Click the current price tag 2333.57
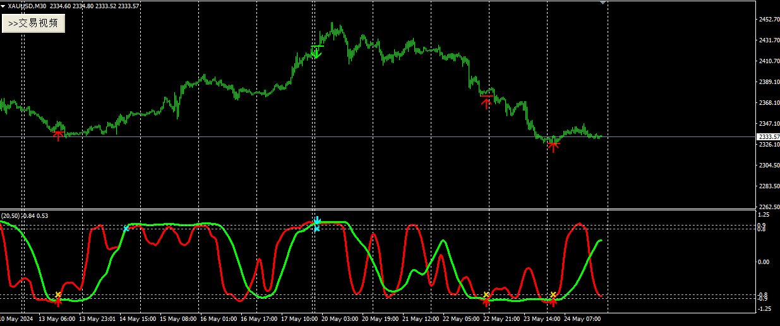Viewport: 780px width, 326px height. [x=768, y=136]
